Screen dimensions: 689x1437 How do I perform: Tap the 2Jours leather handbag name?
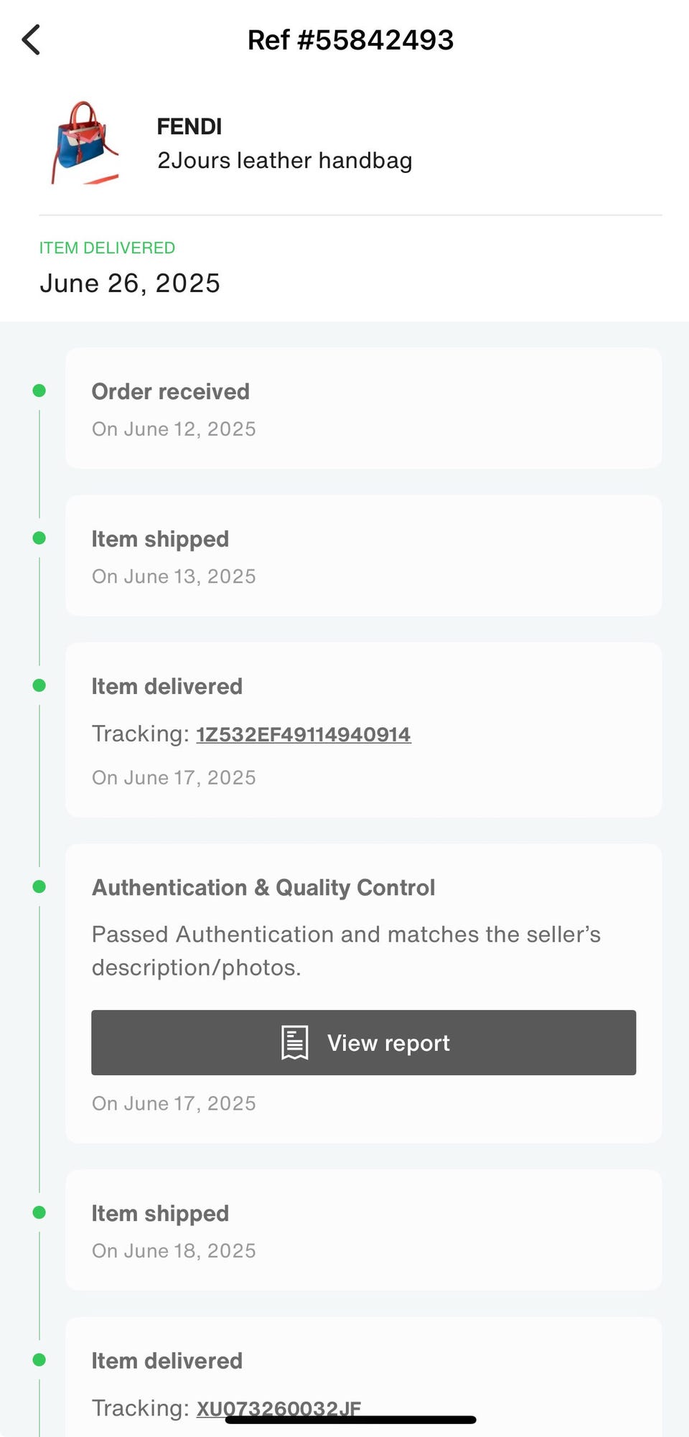pyautogui.click(x=284, y=161)
